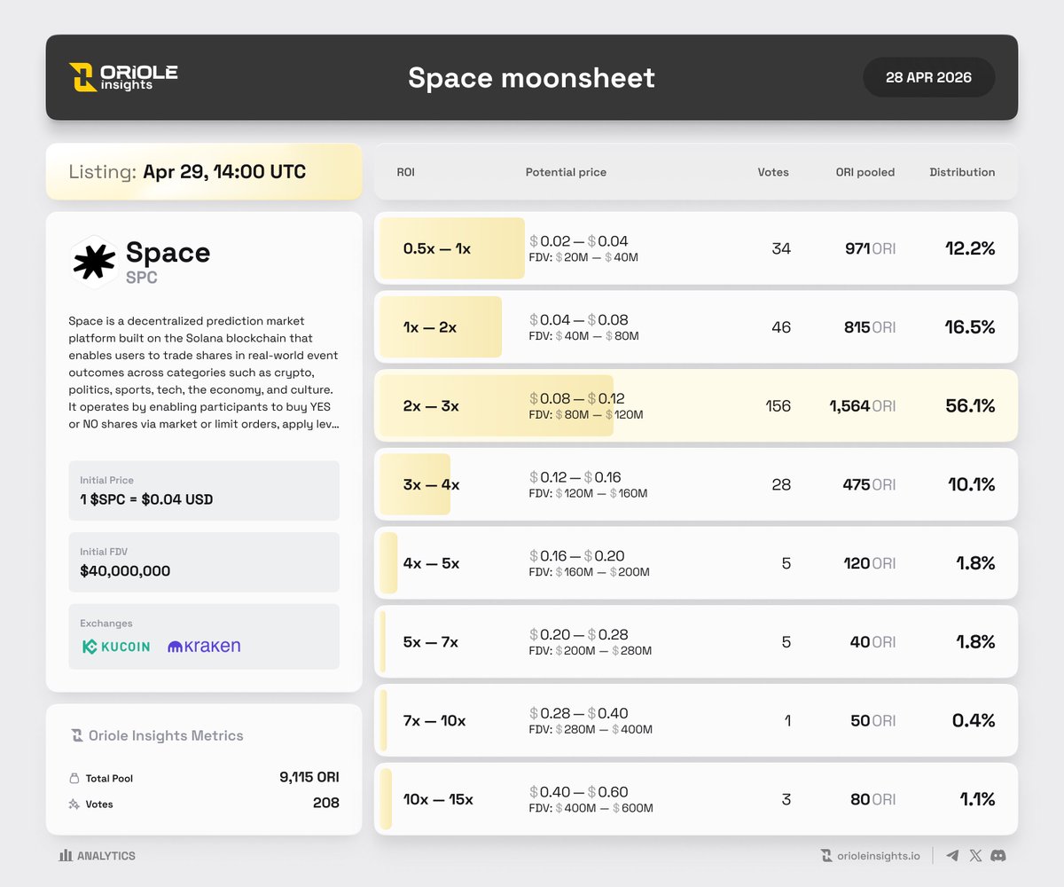Select the Distribution column header
Screen dimensions: 1064x887
(x=962, y=172)
